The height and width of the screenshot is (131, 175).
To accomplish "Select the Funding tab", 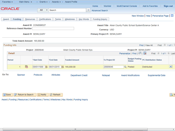I will click(17, 19).
